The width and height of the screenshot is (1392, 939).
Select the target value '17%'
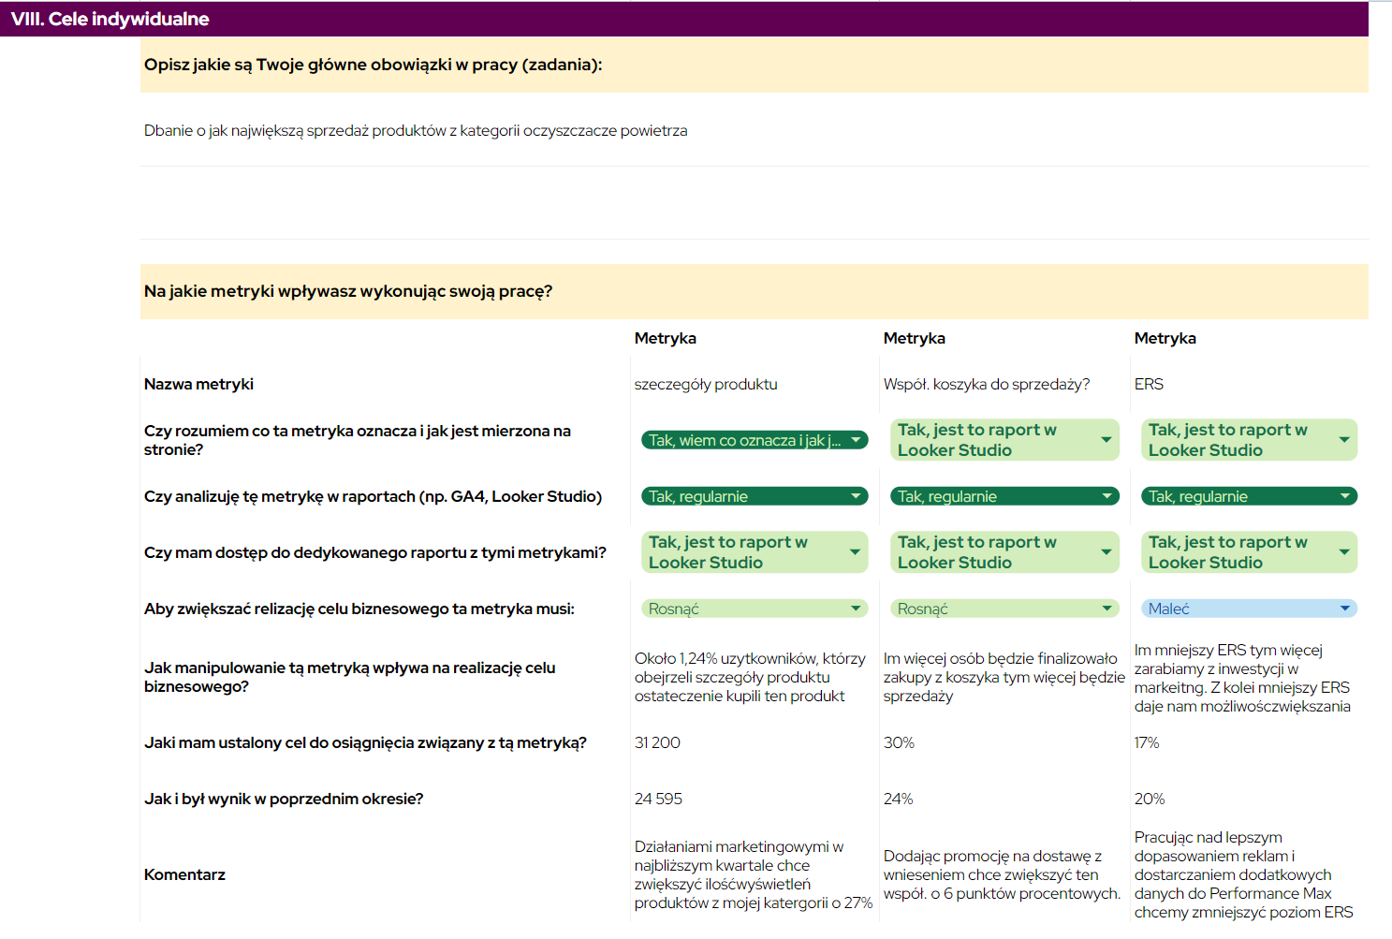1147,742
